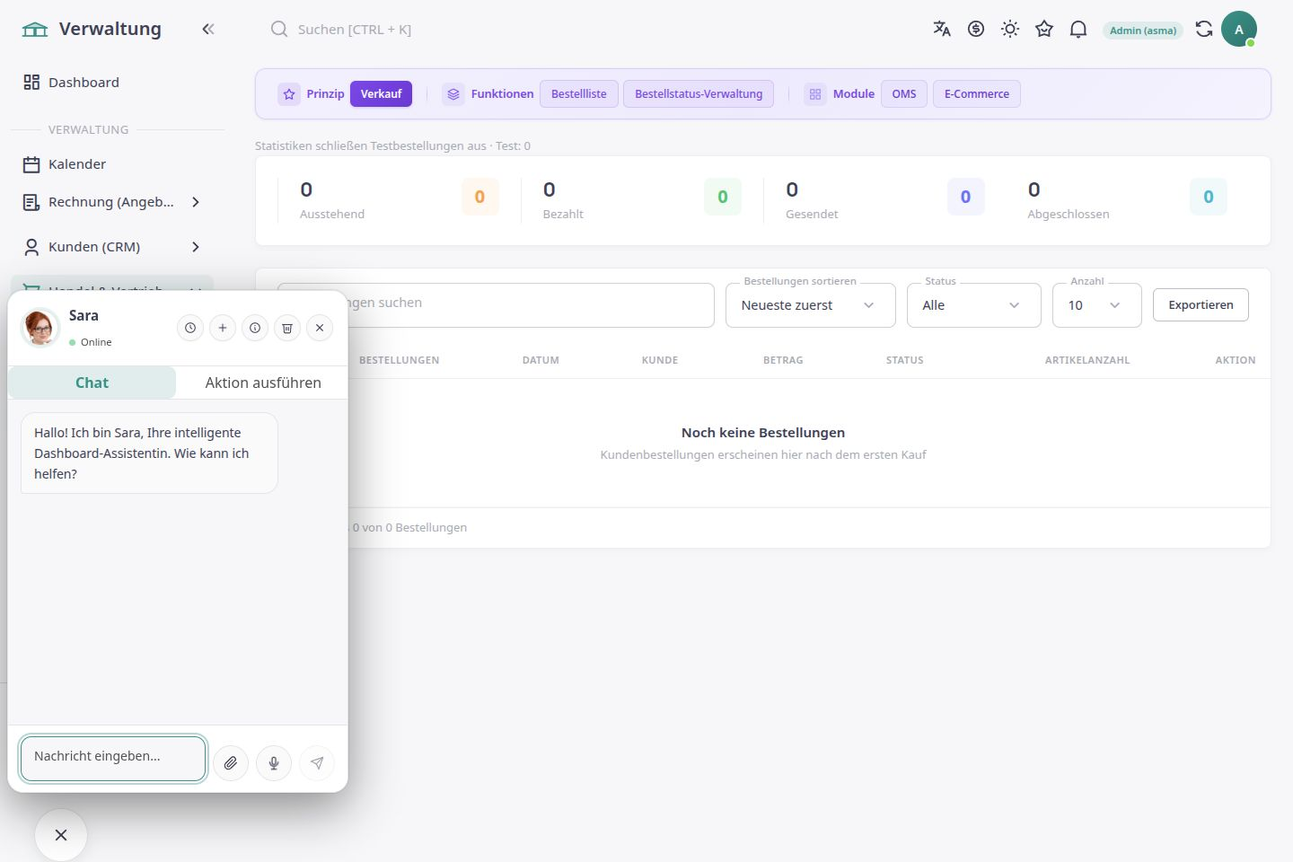Click the 'Admin (asma)' badge

coord(1143,30)
